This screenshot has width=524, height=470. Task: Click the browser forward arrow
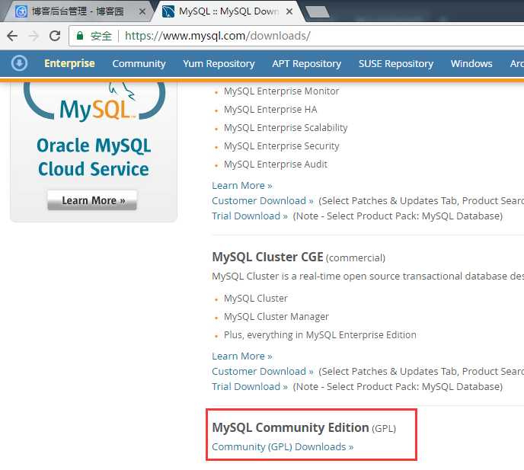pyautogui.click(x=34, y=36)
